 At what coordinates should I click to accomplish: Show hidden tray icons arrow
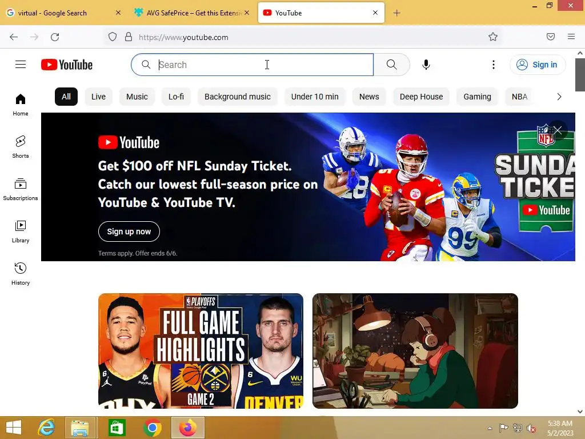pos(490,428)
